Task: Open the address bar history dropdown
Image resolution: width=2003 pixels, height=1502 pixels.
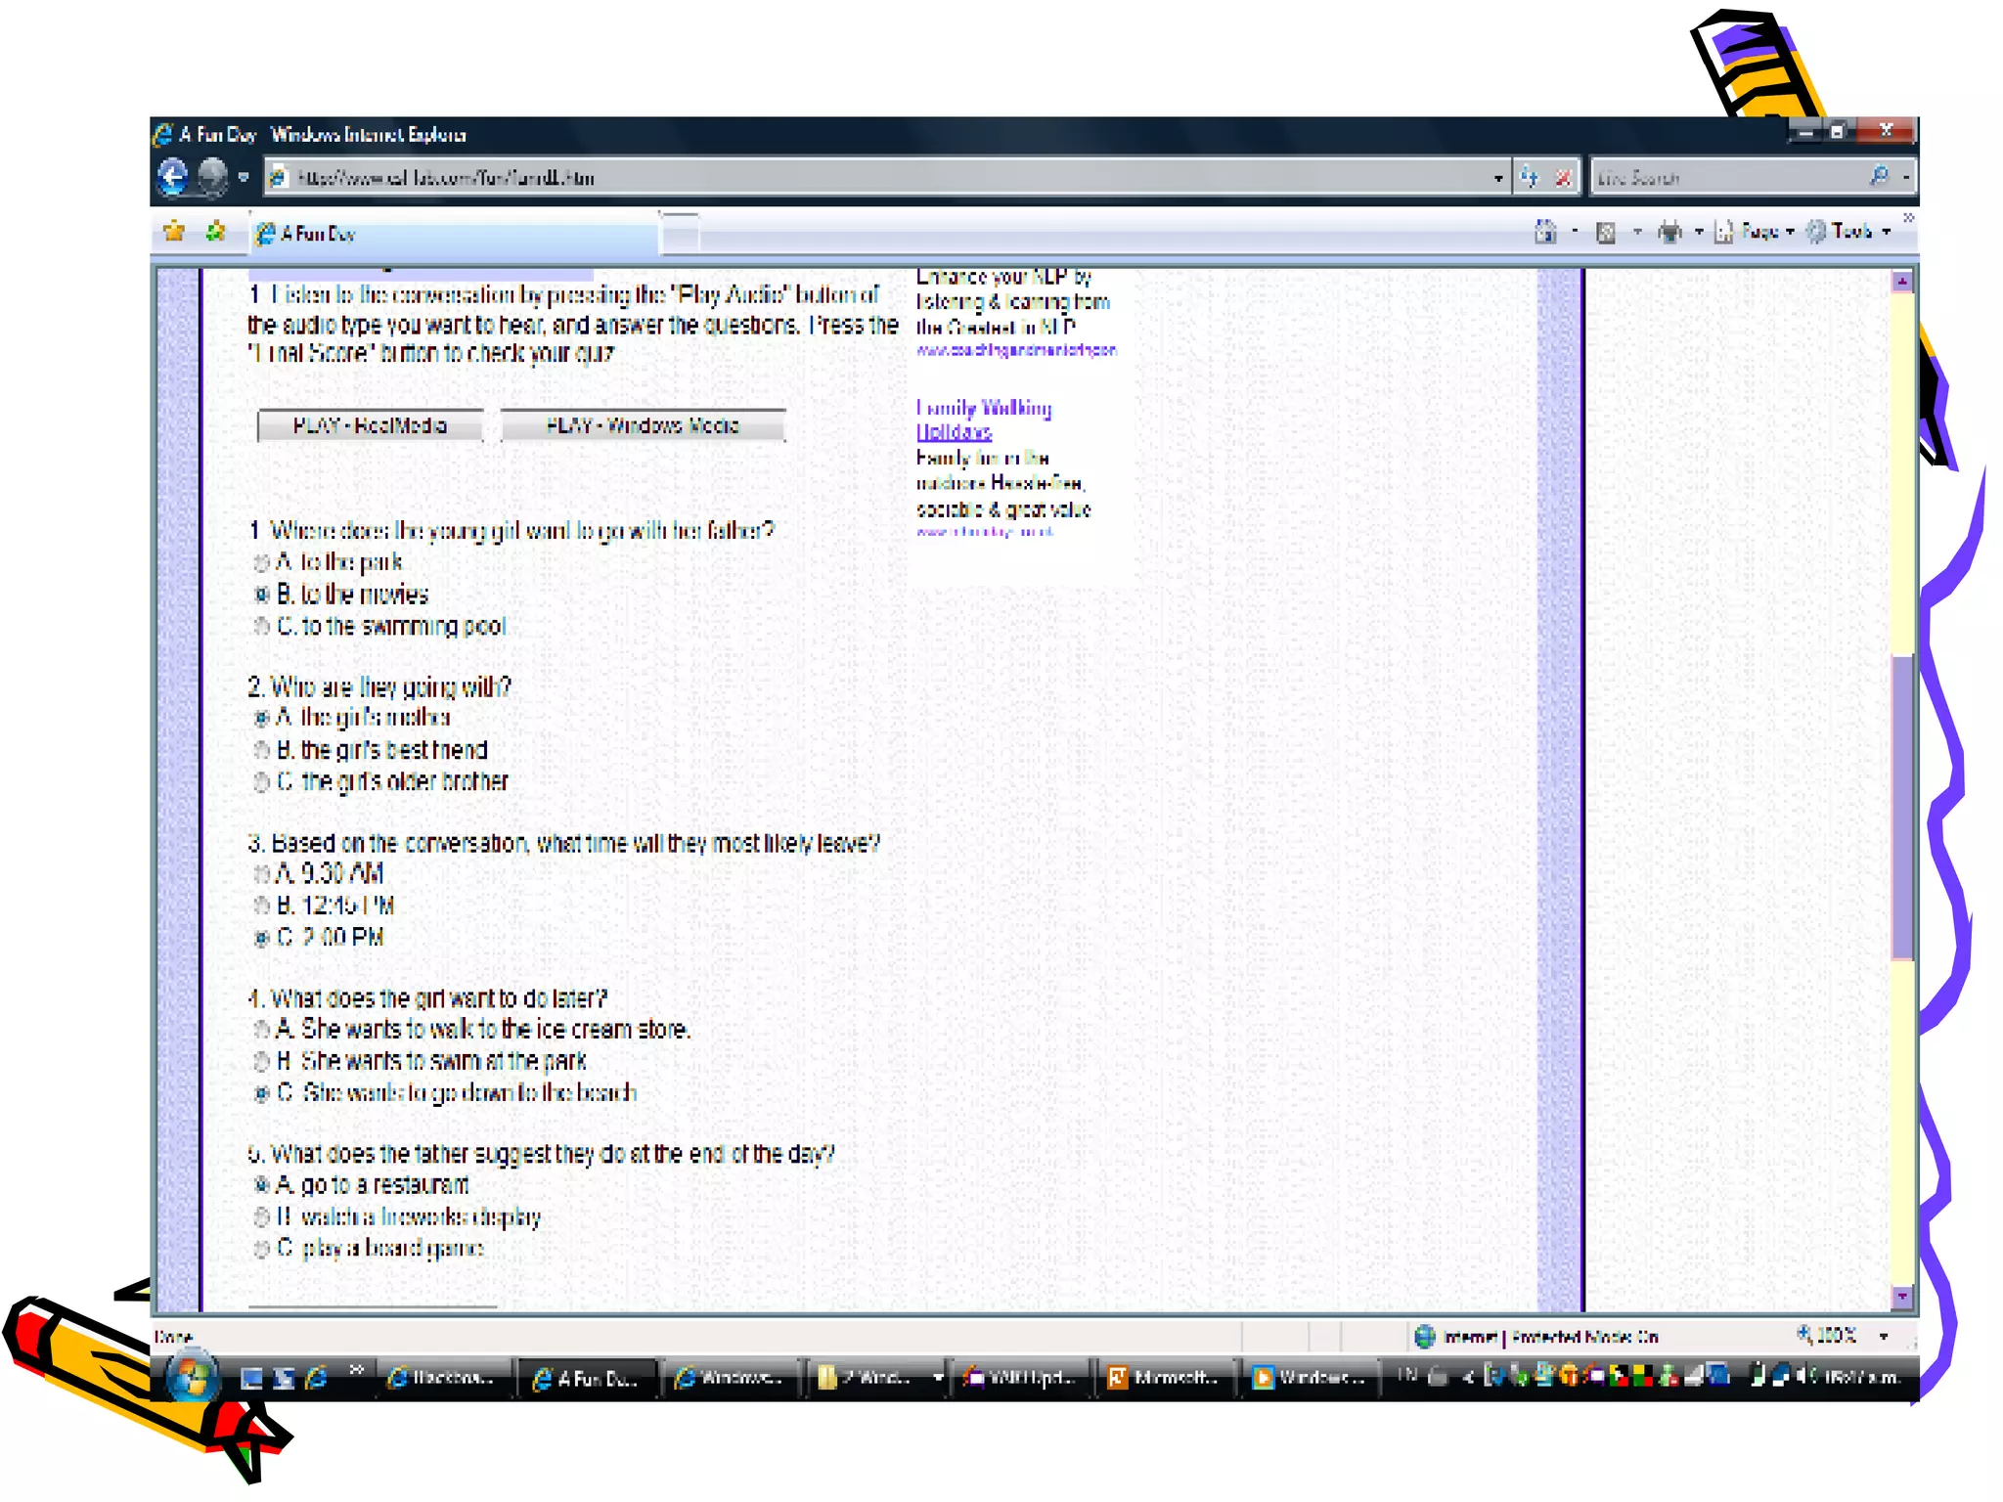Action: coord(1498,178)
